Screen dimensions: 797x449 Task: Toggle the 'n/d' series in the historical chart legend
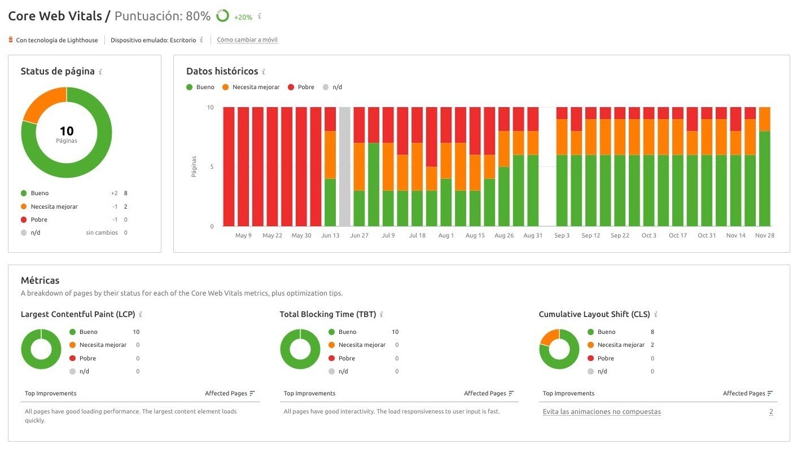pyautogui.click(x=332, y=87)
